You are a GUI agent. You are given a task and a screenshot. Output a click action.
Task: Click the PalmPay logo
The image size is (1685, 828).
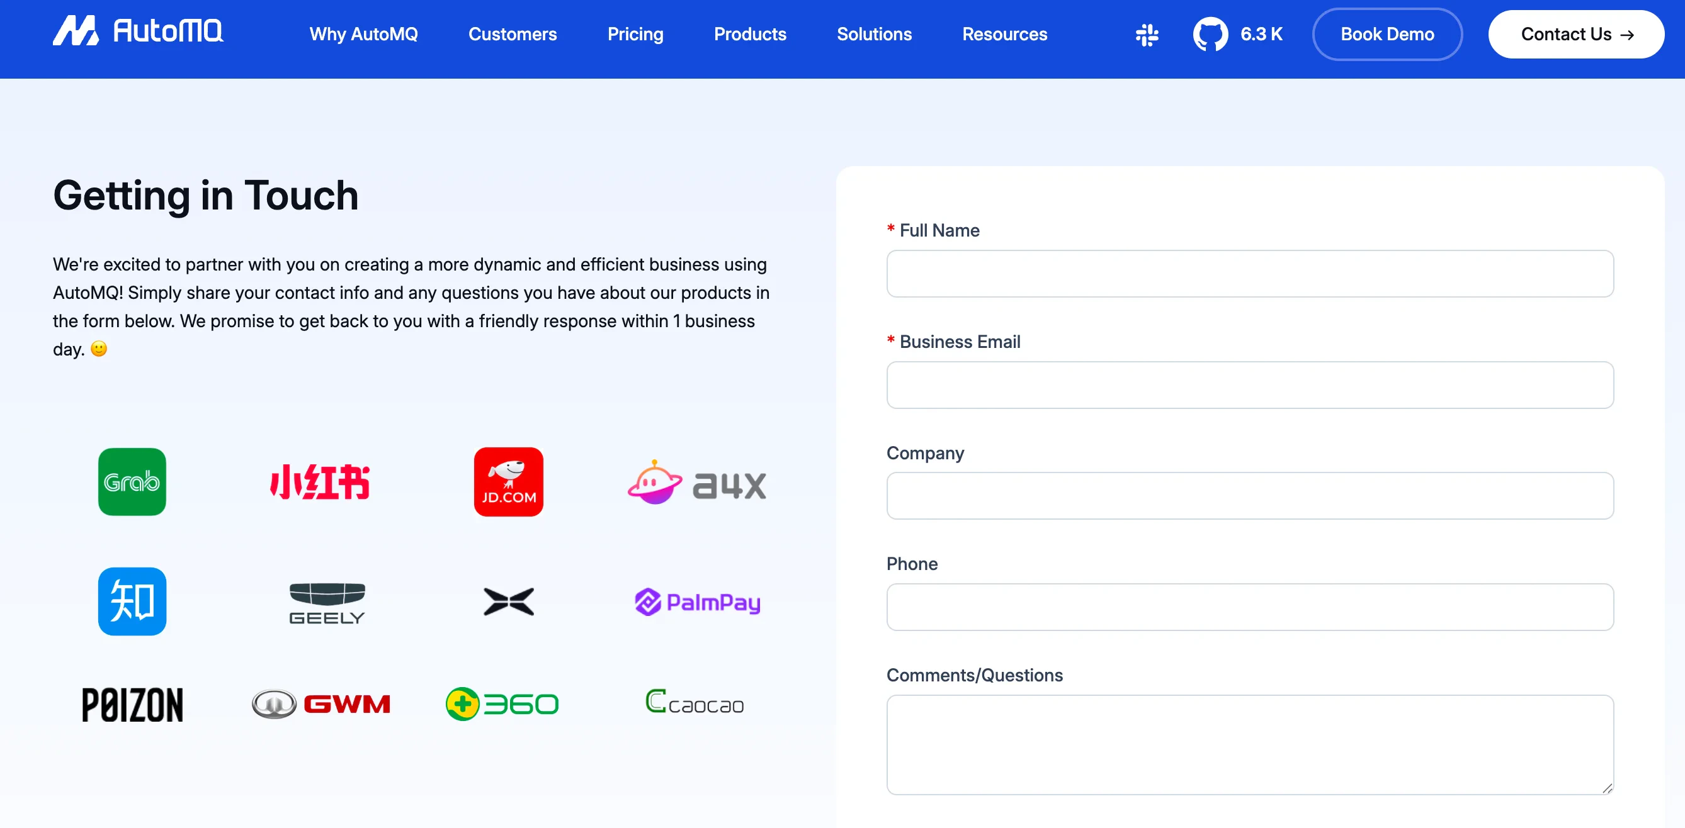[697, 602]
